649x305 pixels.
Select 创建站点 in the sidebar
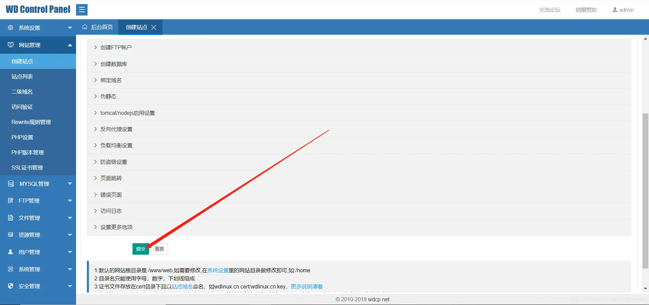tap(38, 61)
